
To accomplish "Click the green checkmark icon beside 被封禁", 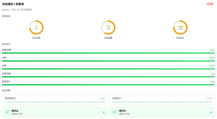I will (115, 112).
